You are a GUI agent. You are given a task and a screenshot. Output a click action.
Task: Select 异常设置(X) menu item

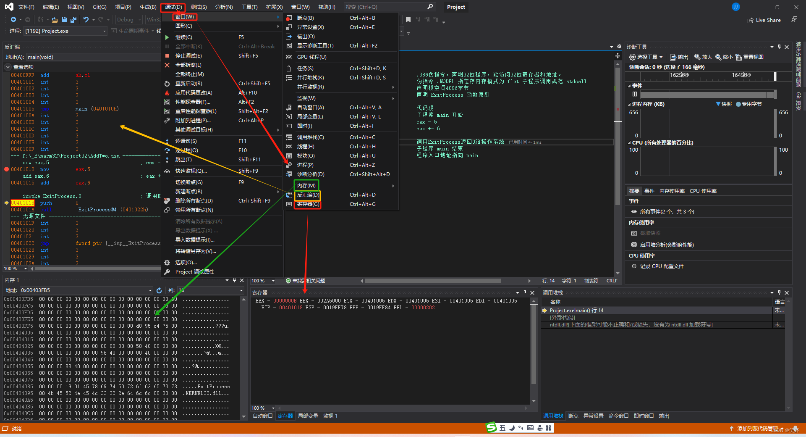pos(341,27)
